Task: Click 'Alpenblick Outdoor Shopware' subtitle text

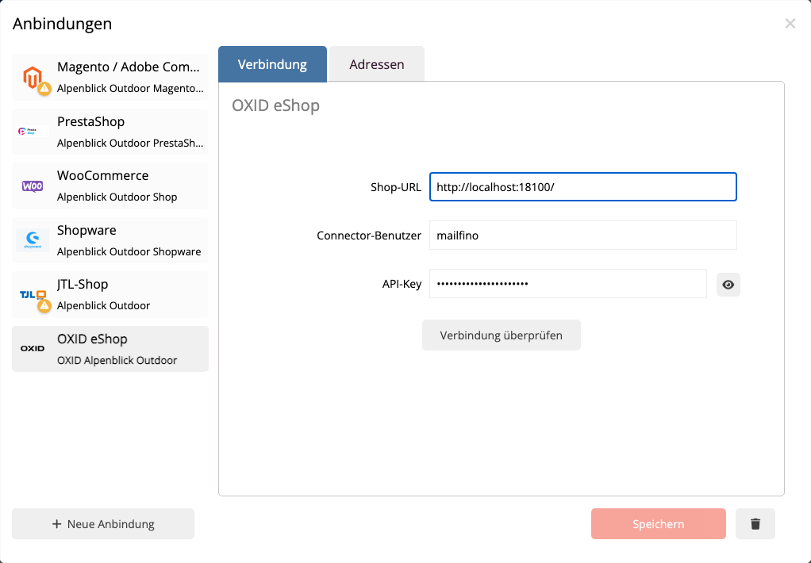Action: [x=129, y=252]
